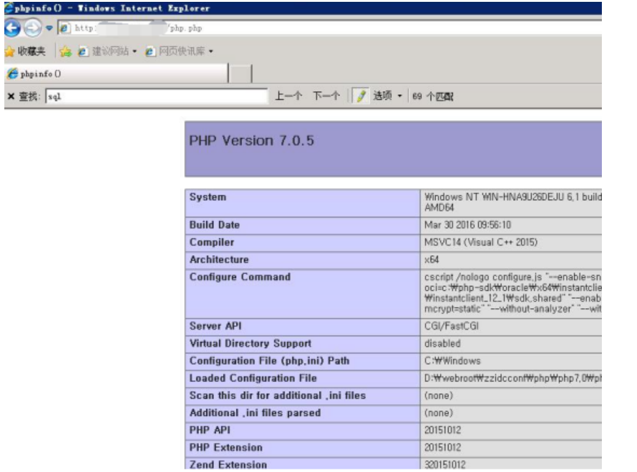Open the 收藏夹 favorites button
The image size is (637, 472).
25,51
